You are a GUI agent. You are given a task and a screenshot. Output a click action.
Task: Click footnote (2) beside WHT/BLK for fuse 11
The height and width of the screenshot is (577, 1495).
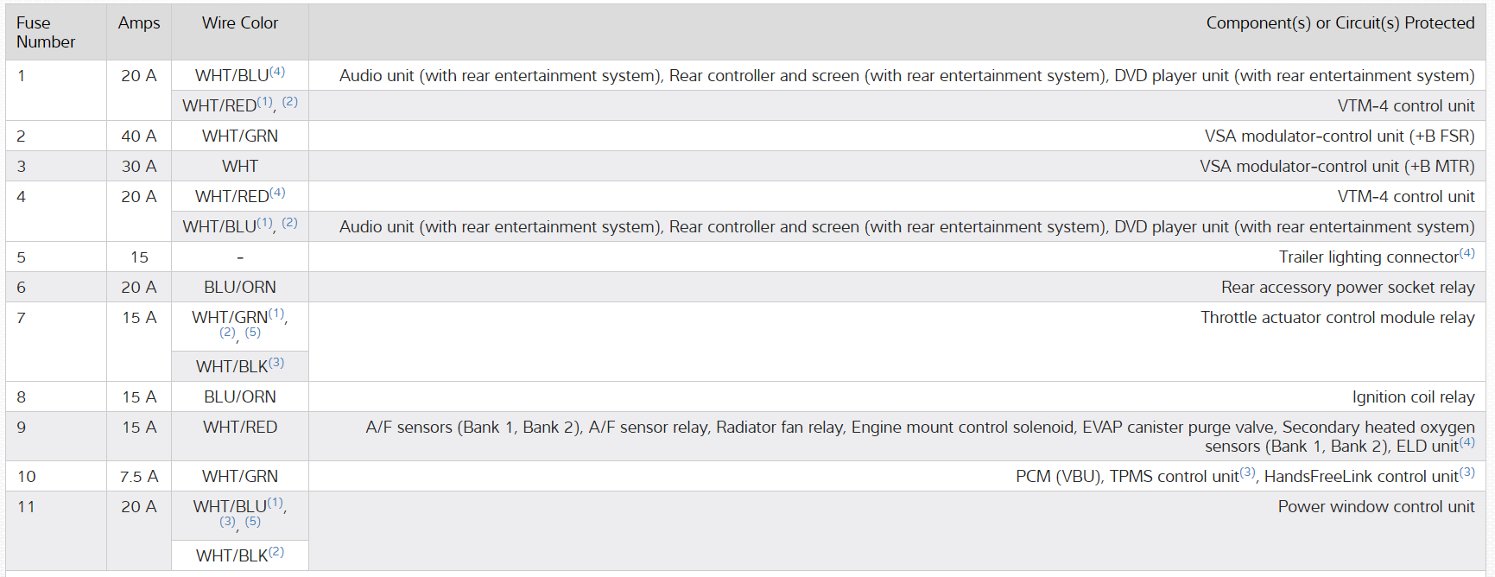pos(276,552)
